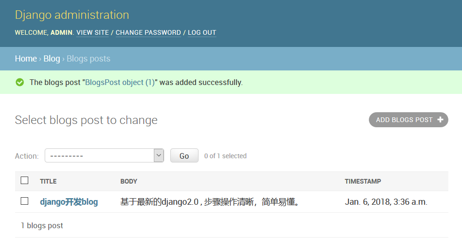Sort by the TIMESTAMP column header
Screen dimensions: 462x239
click(x=363, y=181)
